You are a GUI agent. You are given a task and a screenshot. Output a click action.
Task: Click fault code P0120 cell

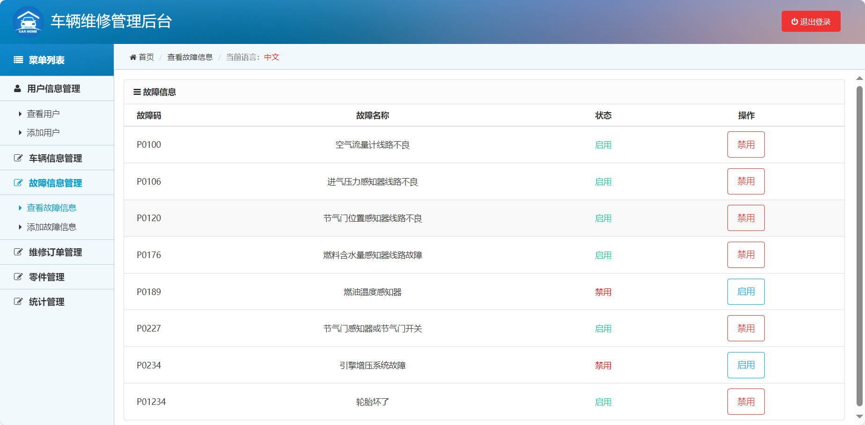coord(149,218)
